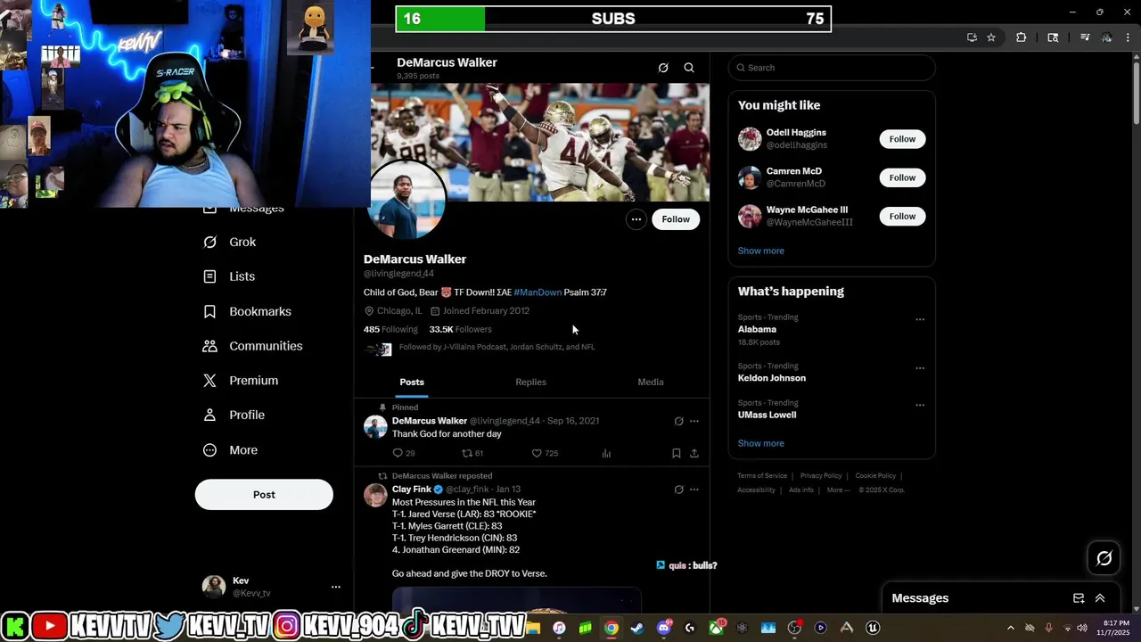The height and width of the screenshot is (642, 1141).
Task: Open Chrome media controls icon
Action: click(x=1085, y=37)
